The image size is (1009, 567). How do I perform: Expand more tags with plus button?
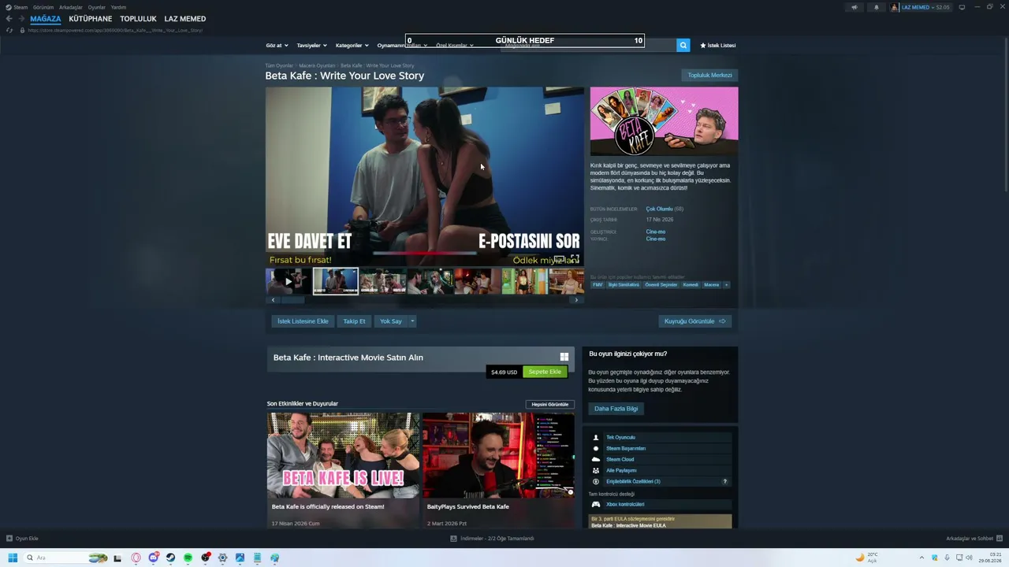point(726,285)
